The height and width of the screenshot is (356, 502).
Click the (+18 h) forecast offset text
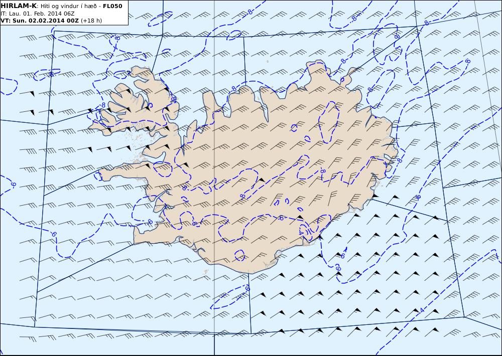point(91,21)
